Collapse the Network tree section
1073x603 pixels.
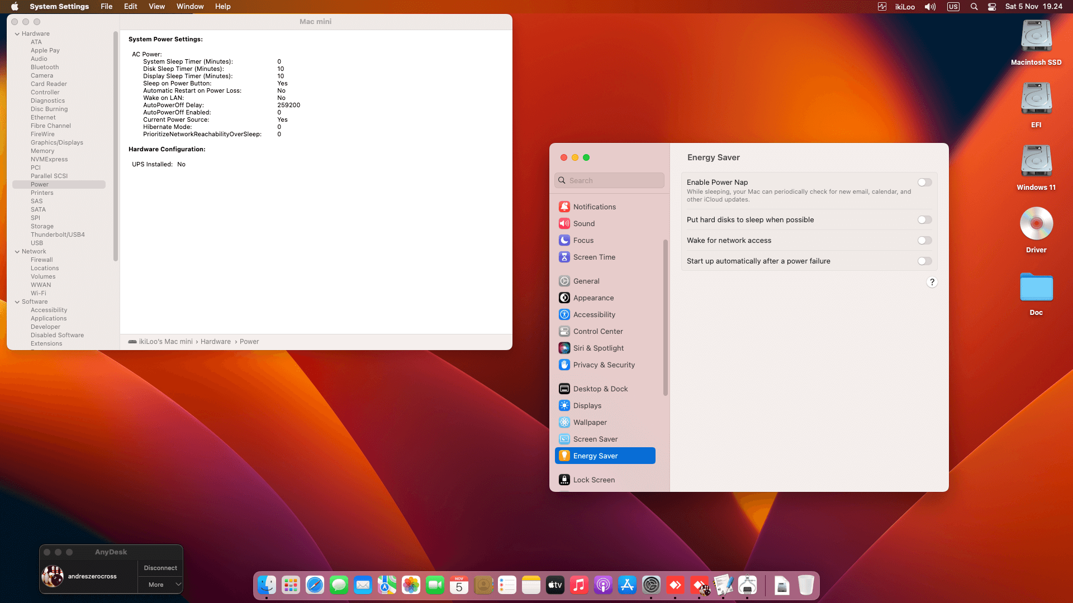[17, 252]
